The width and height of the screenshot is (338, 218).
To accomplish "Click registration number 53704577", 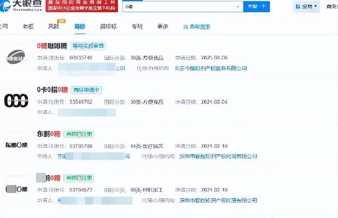I will pyautogui.click(x=81, y=190).
